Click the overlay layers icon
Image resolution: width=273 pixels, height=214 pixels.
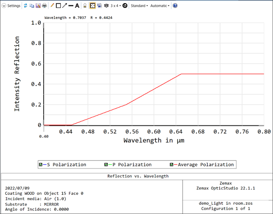pyautogui.click(x=106, y=6)
